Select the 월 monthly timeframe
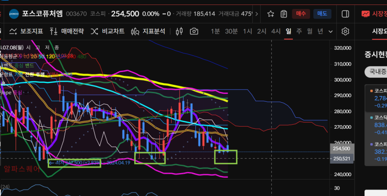 (x=310, y=31)
